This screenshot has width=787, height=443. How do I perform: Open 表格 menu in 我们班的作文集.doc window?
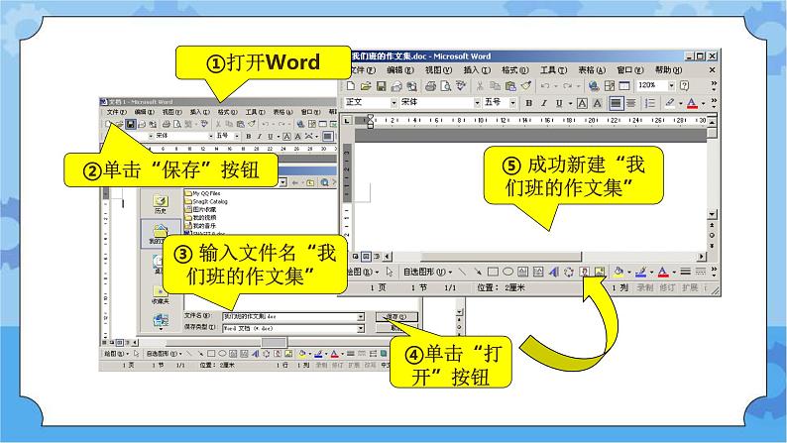(592, 70)
